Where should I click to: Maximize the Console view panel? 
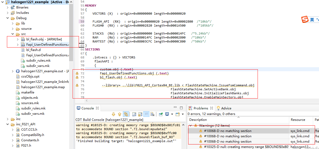(182, 108)
